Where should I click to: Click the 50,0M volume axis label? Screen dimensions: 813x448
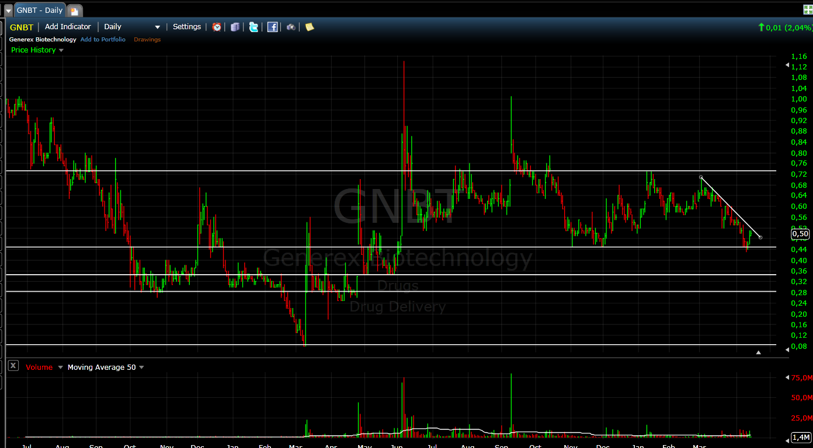(802, 397)
